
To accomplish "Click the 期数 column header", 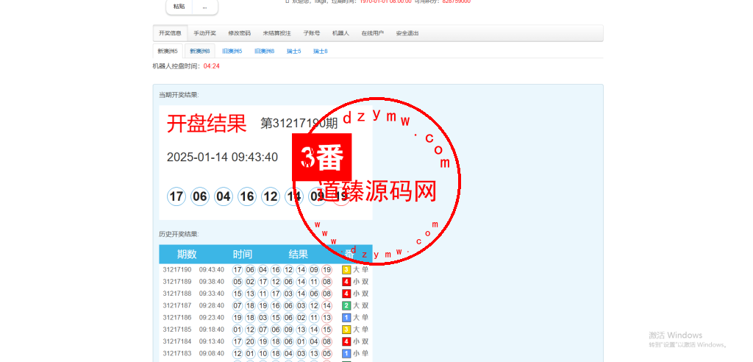I will click(x=187, y=255).
